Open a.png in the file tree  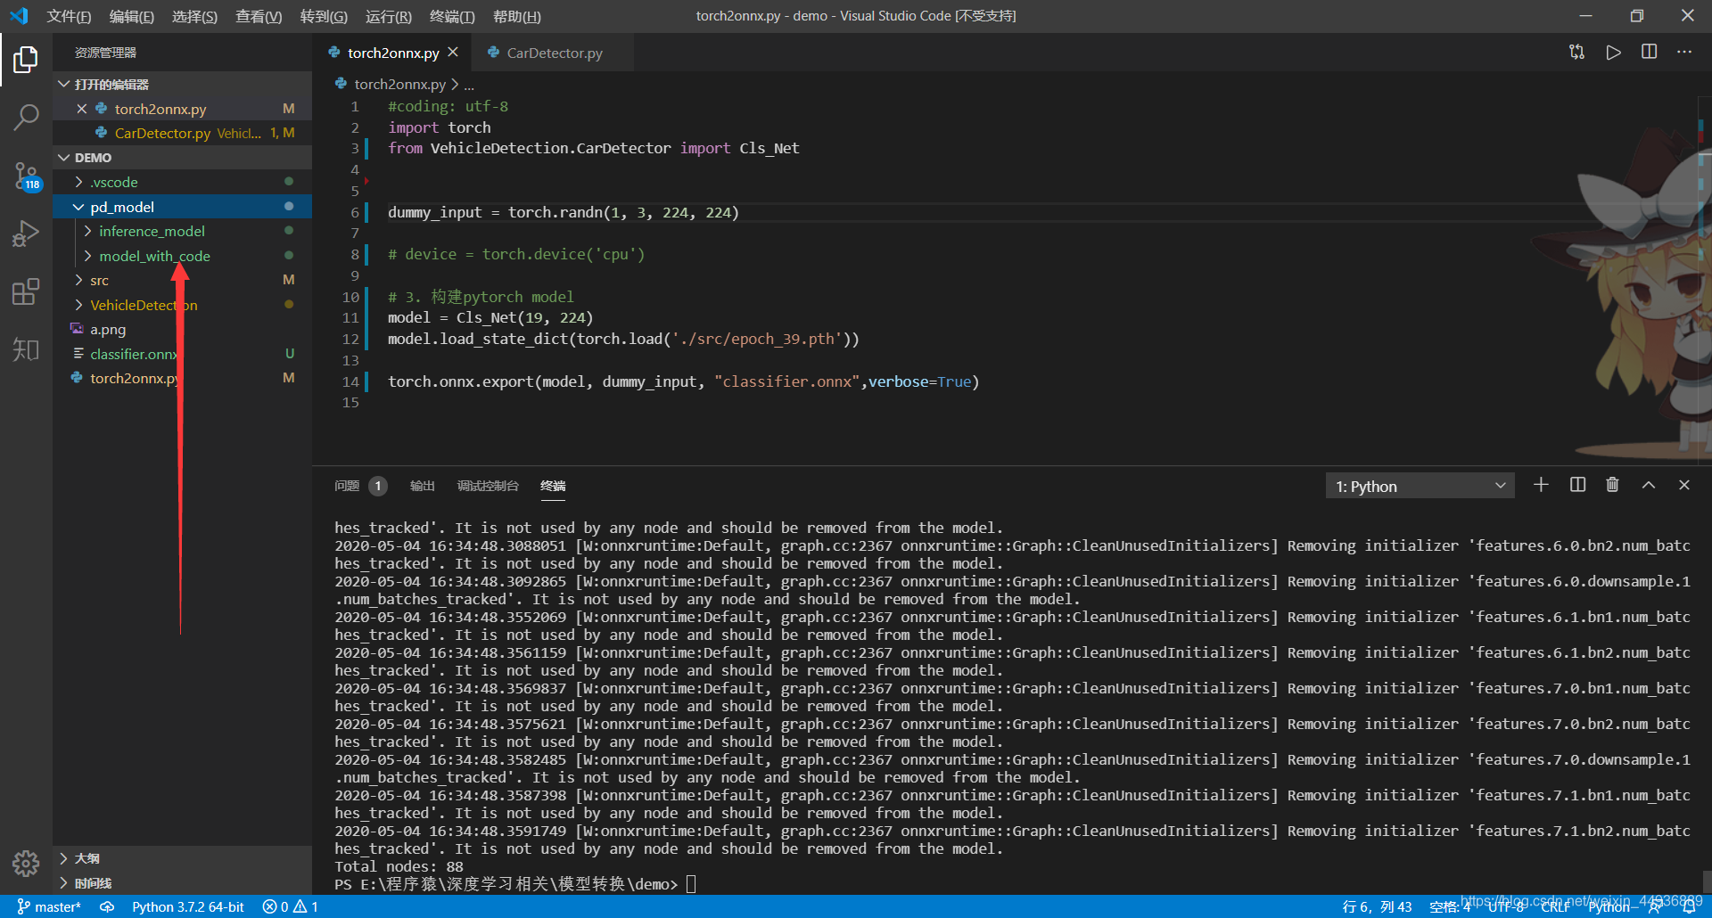pyautogui.click(x=107, y=329)
